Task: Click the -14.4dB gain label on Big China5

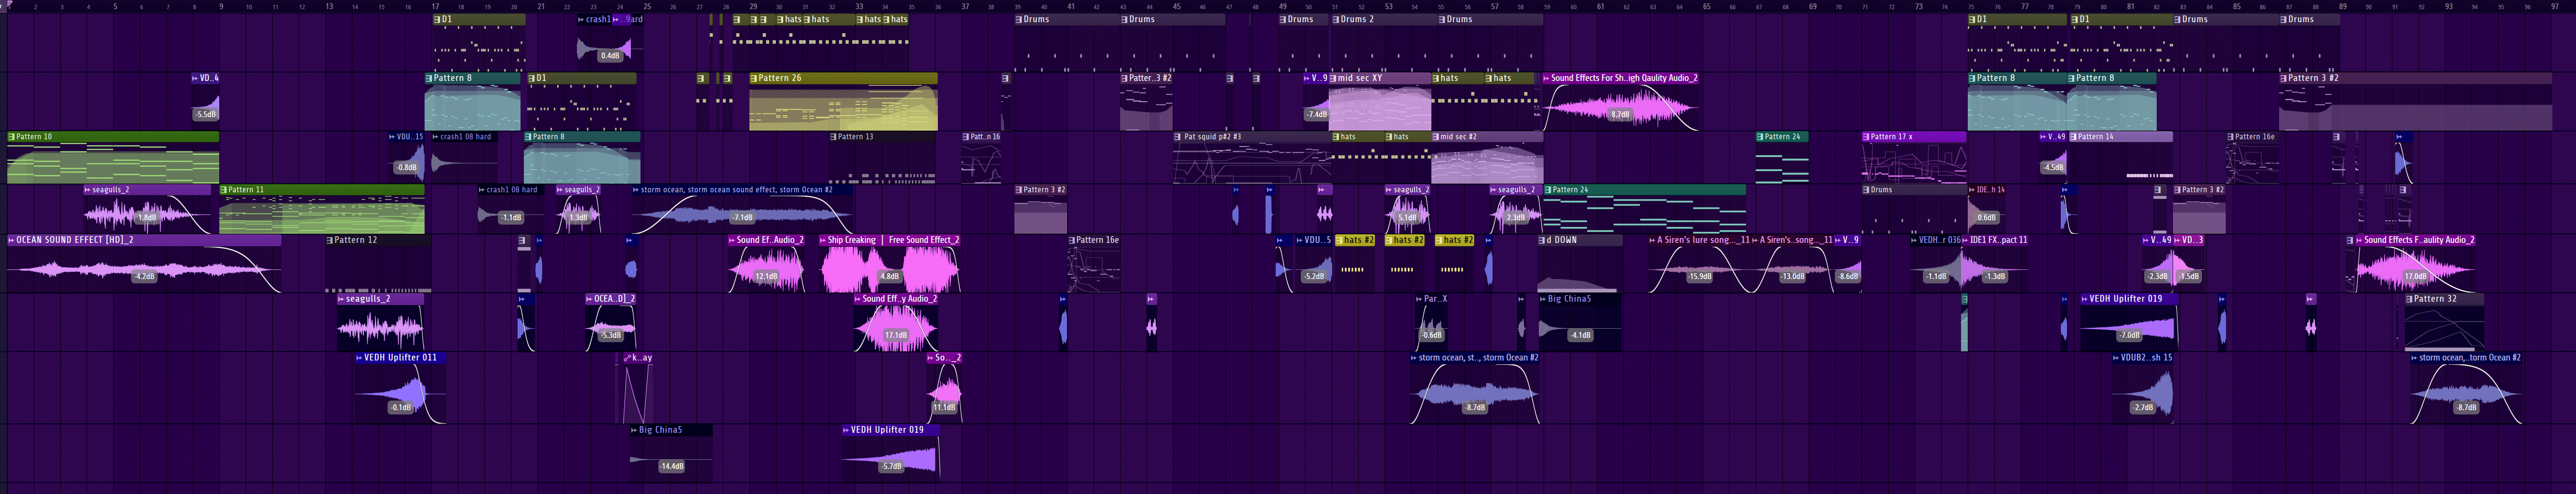Action: click(x=672, y=467)
